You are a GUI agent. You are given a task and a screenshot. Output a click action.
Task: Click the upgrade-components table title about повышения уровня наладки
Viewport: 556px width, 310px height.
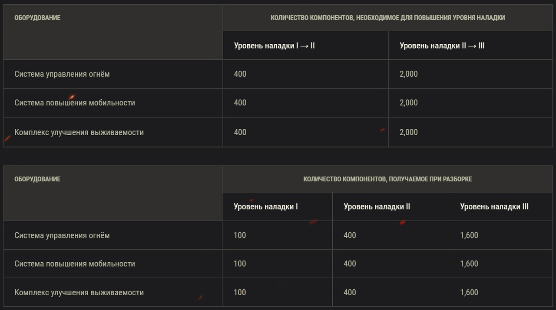tap(387, 18)
